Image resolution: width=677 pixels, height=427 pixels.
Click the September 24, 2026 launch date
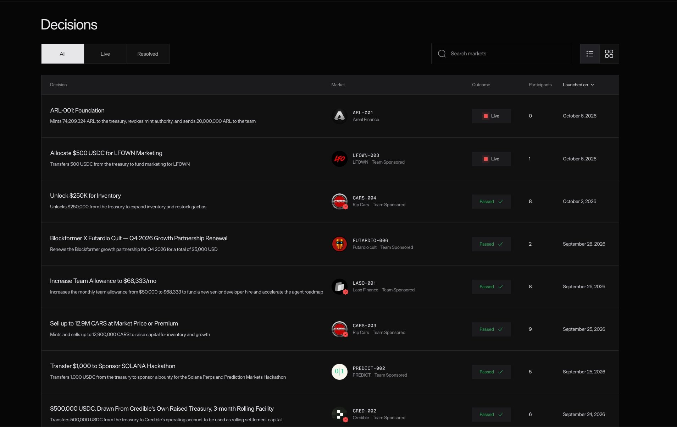tap(584, 414)
